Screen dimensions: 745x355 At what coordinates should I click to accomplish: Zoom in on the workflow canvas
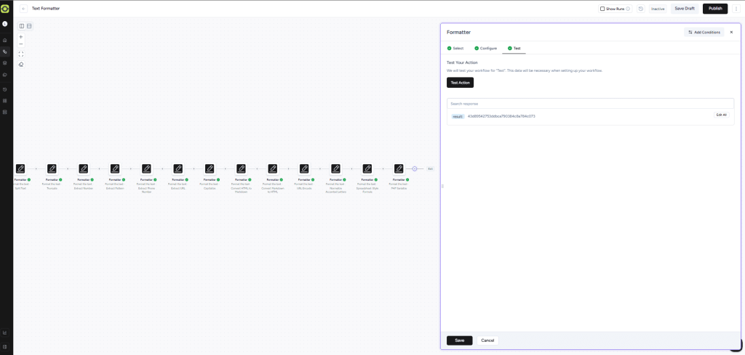pos(21,36)
